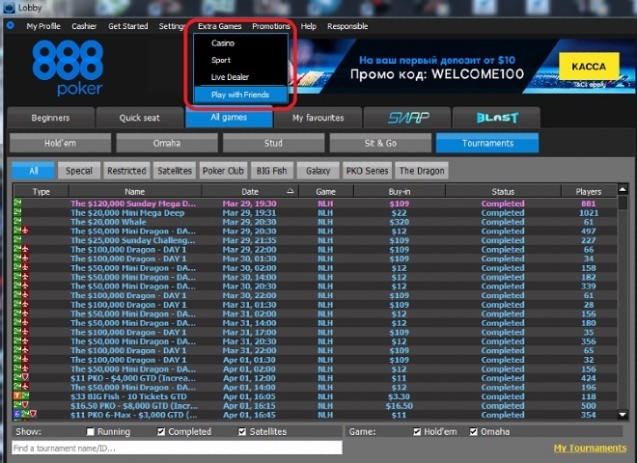Switch to the Sit & Go tab

click(376, 144)
